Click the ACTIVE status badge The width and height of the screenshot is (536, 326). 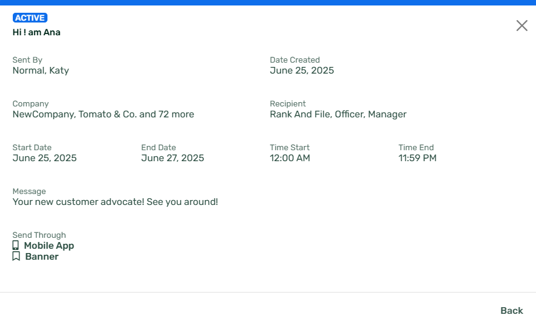pyautogui.click(x=30, y=18)
